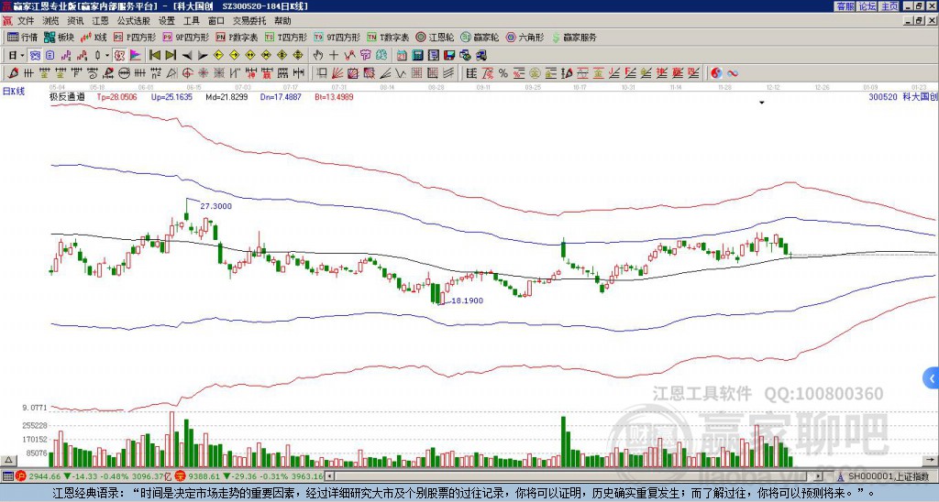The image size is (939, 502).
Task: Select the crosshair cursor tool
Action: [334, 56]
